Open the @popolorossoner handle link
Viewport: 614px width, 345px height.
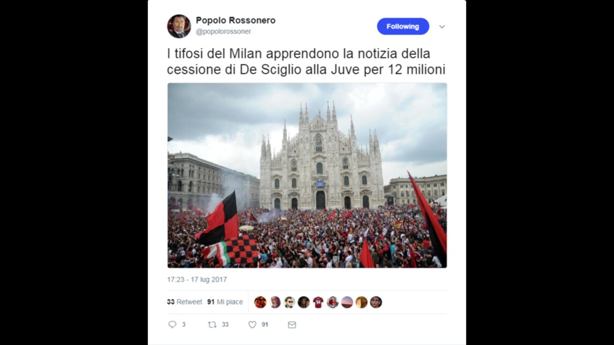pyautogui.click(x=223, y=31)
